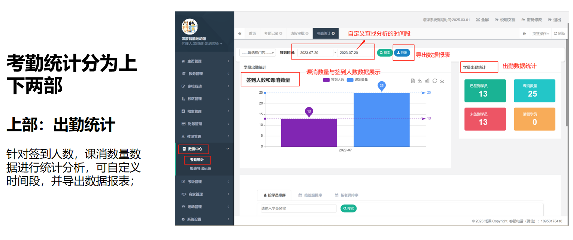573x240 pixels.
Task: Close the 考勤记录 tab
Action: pos(281,33)
